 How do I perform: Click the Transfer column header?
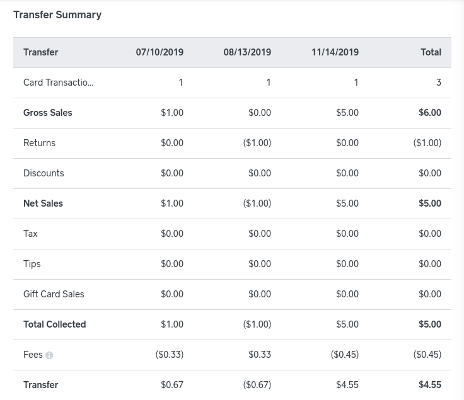tap(40, 52)
